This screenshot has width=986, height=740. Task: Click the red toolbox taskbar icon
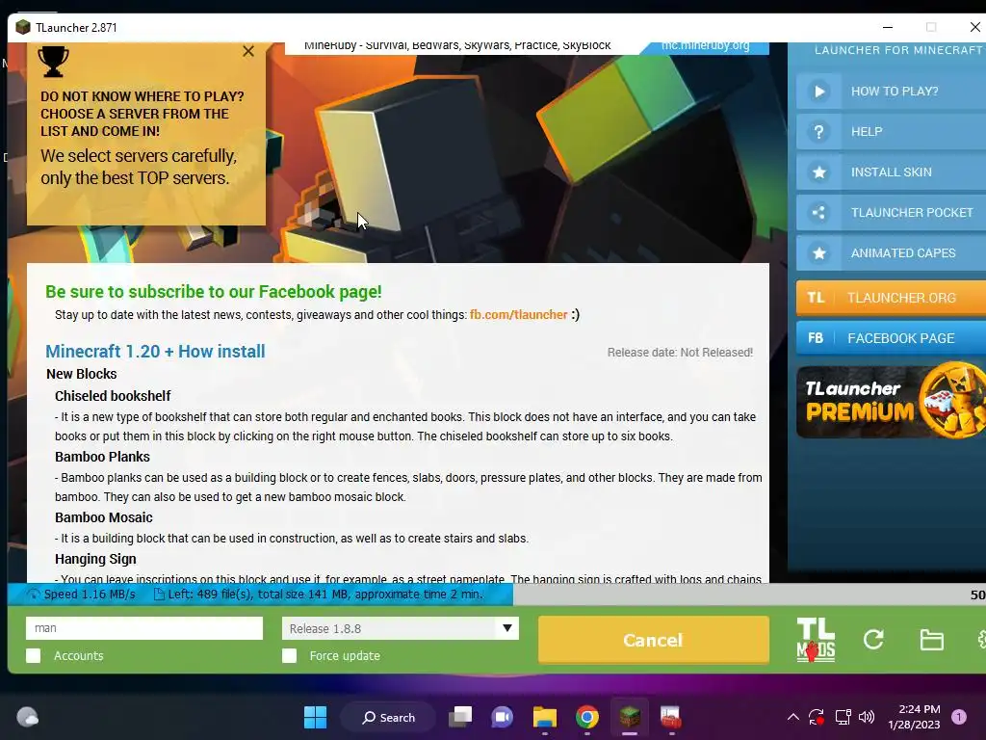coord(670,717)
